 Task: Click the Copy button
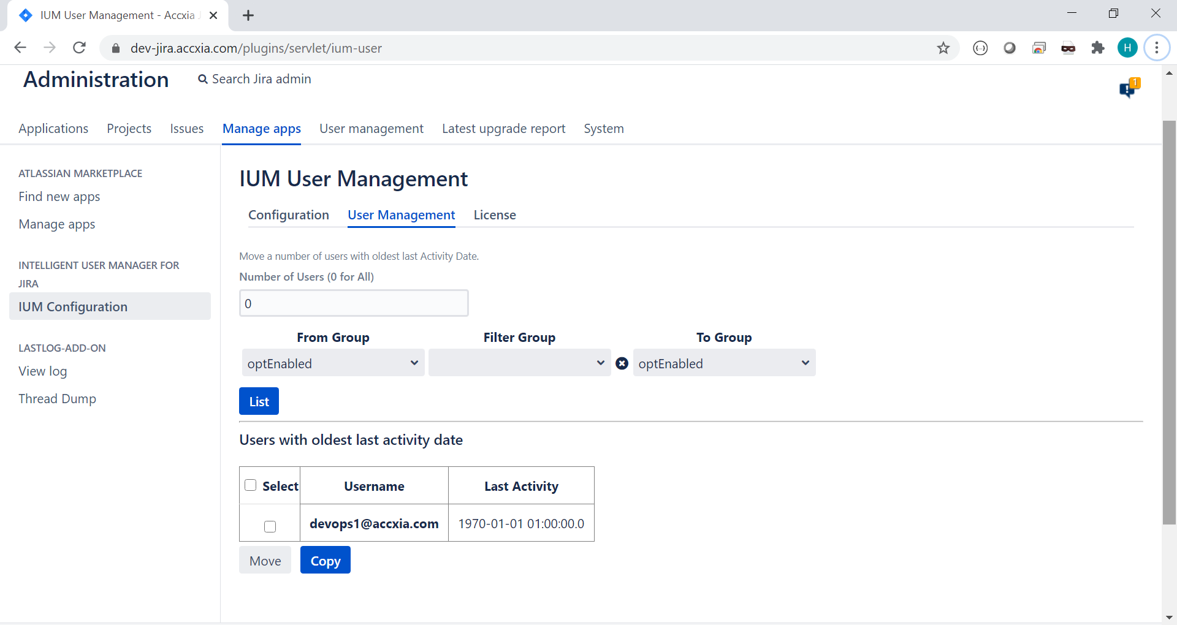[325, 560]
